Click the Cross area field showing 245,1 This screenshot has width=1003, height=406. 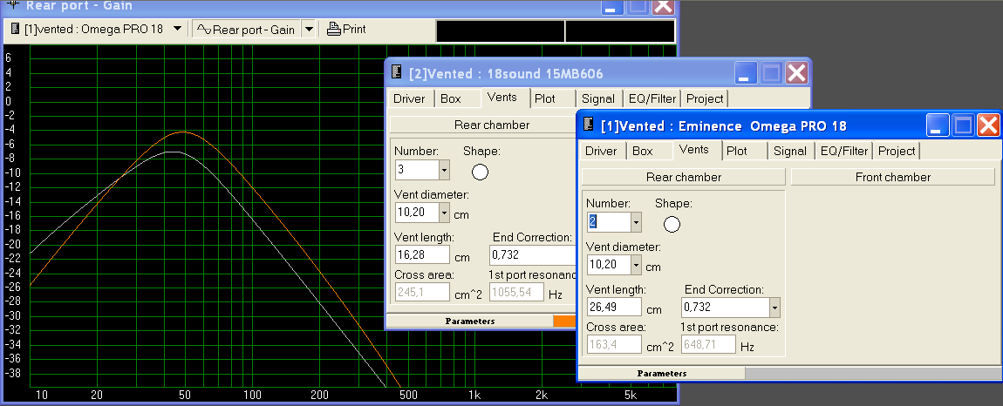tap(423, 292)
